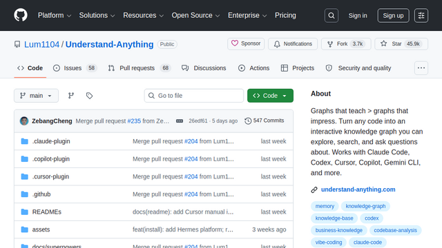This screenshot has width=442, height=248.
Task: Switch to the Issues tab
Action: tap(75, 68)
